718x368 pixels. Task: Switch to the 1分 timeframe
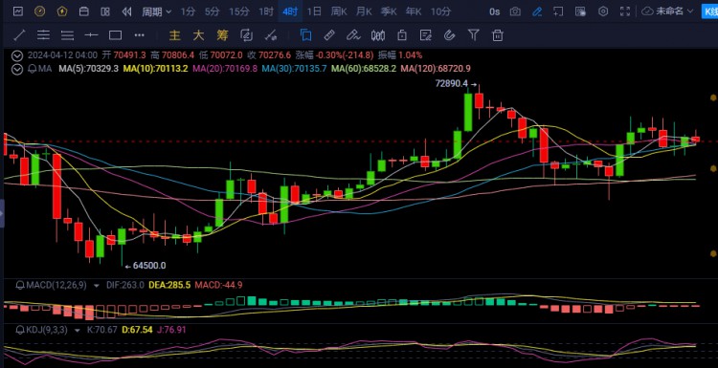pyautogui.click(x=188, y=11)
